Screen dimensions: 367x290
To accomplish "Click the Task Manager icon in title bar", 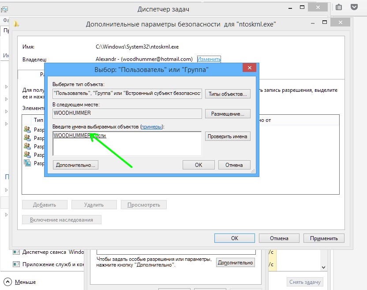I will click(4, 9).
